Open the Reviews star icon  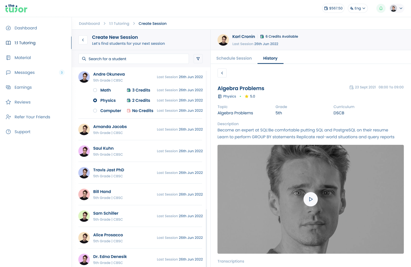[8, 102]
